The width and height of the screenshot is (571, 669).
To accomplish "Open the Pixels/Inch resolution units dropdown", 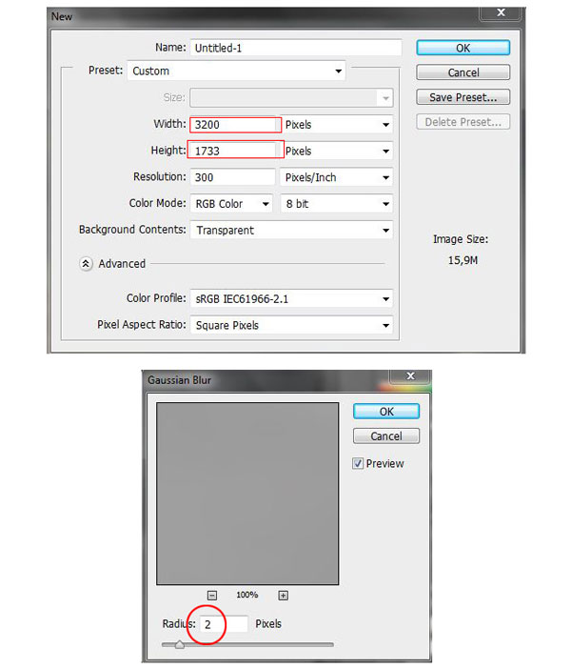I will coord(336,177).
